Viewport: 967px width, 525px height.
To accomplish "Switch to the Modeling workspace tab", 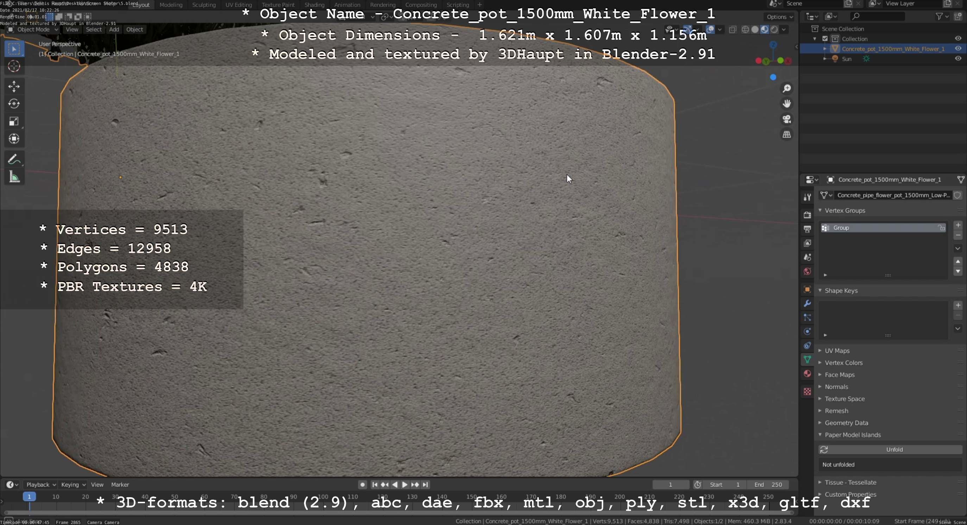I will pyautogui.click(x=171, y=5).
